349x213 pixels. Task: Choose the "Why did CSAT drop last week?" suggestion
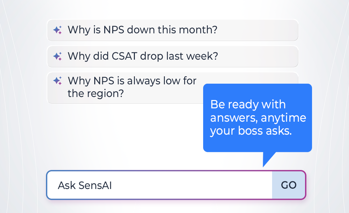(x=143, y=56)
